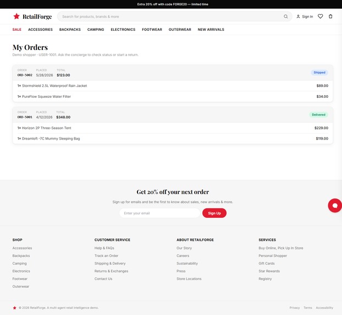Image resolution: width=342 pixels, height=315 pixels.
Task: Open Star Rewards link
Action: 269,271
